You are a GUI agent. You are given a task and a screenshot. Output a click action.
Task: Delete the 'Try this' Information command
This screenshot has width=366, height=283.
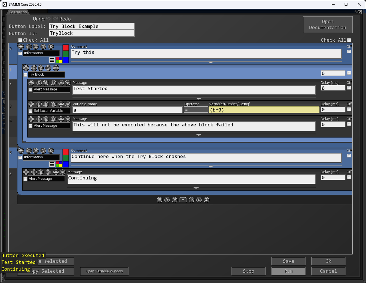pyautogui.click(x=43, y=47)
